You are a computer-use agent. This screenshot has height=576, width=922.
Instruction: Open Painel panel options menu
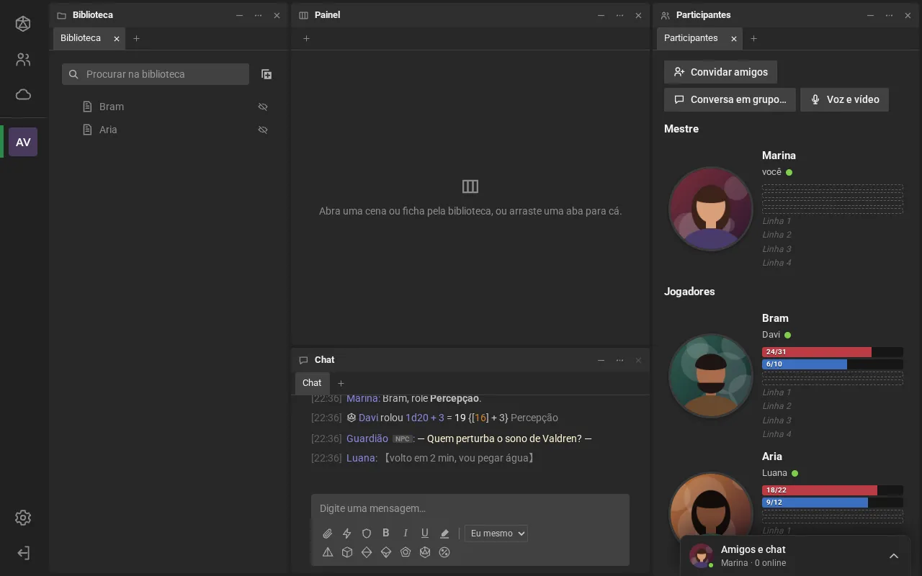click(x=619, y=15)
